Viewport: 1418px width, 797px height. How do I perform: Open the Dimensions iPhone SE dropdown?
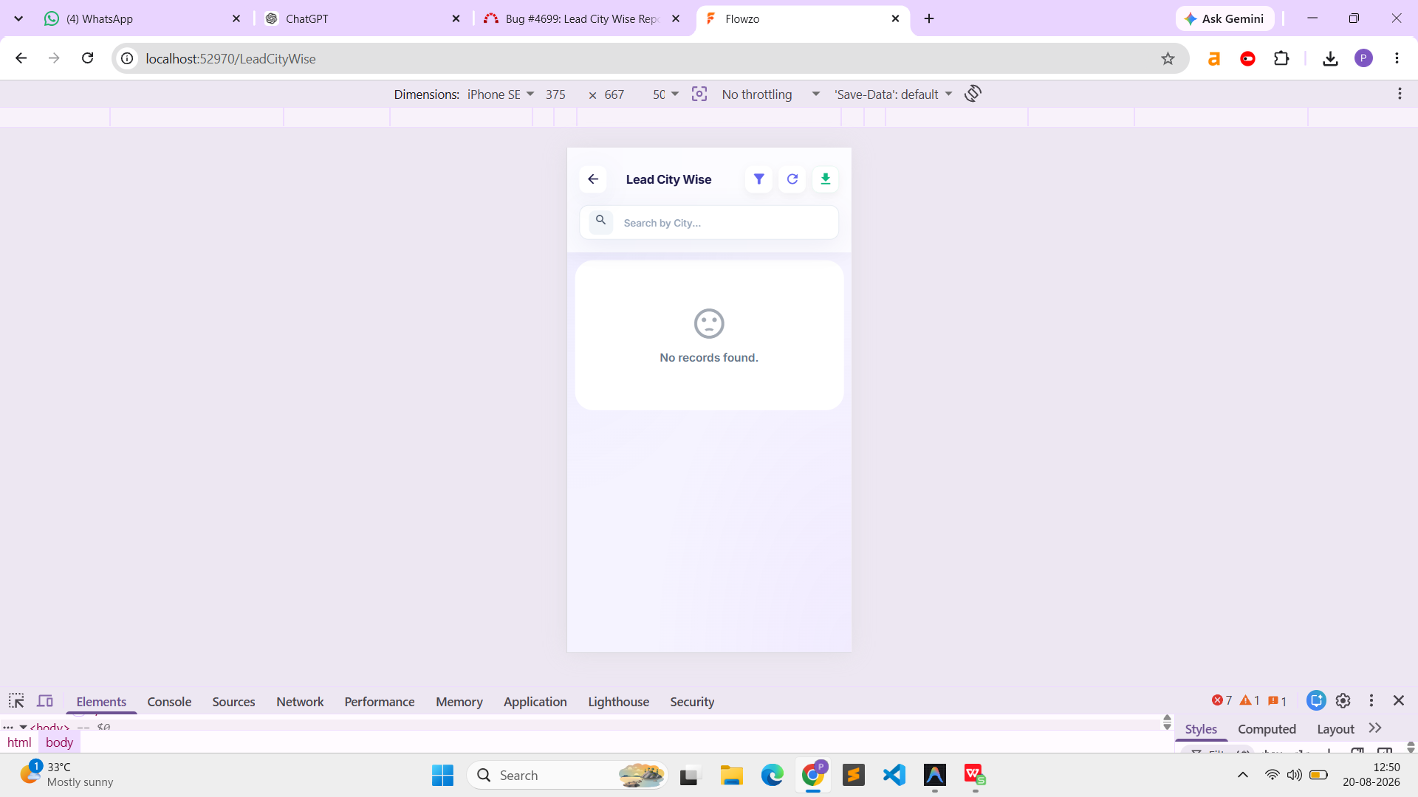[500, 94]
